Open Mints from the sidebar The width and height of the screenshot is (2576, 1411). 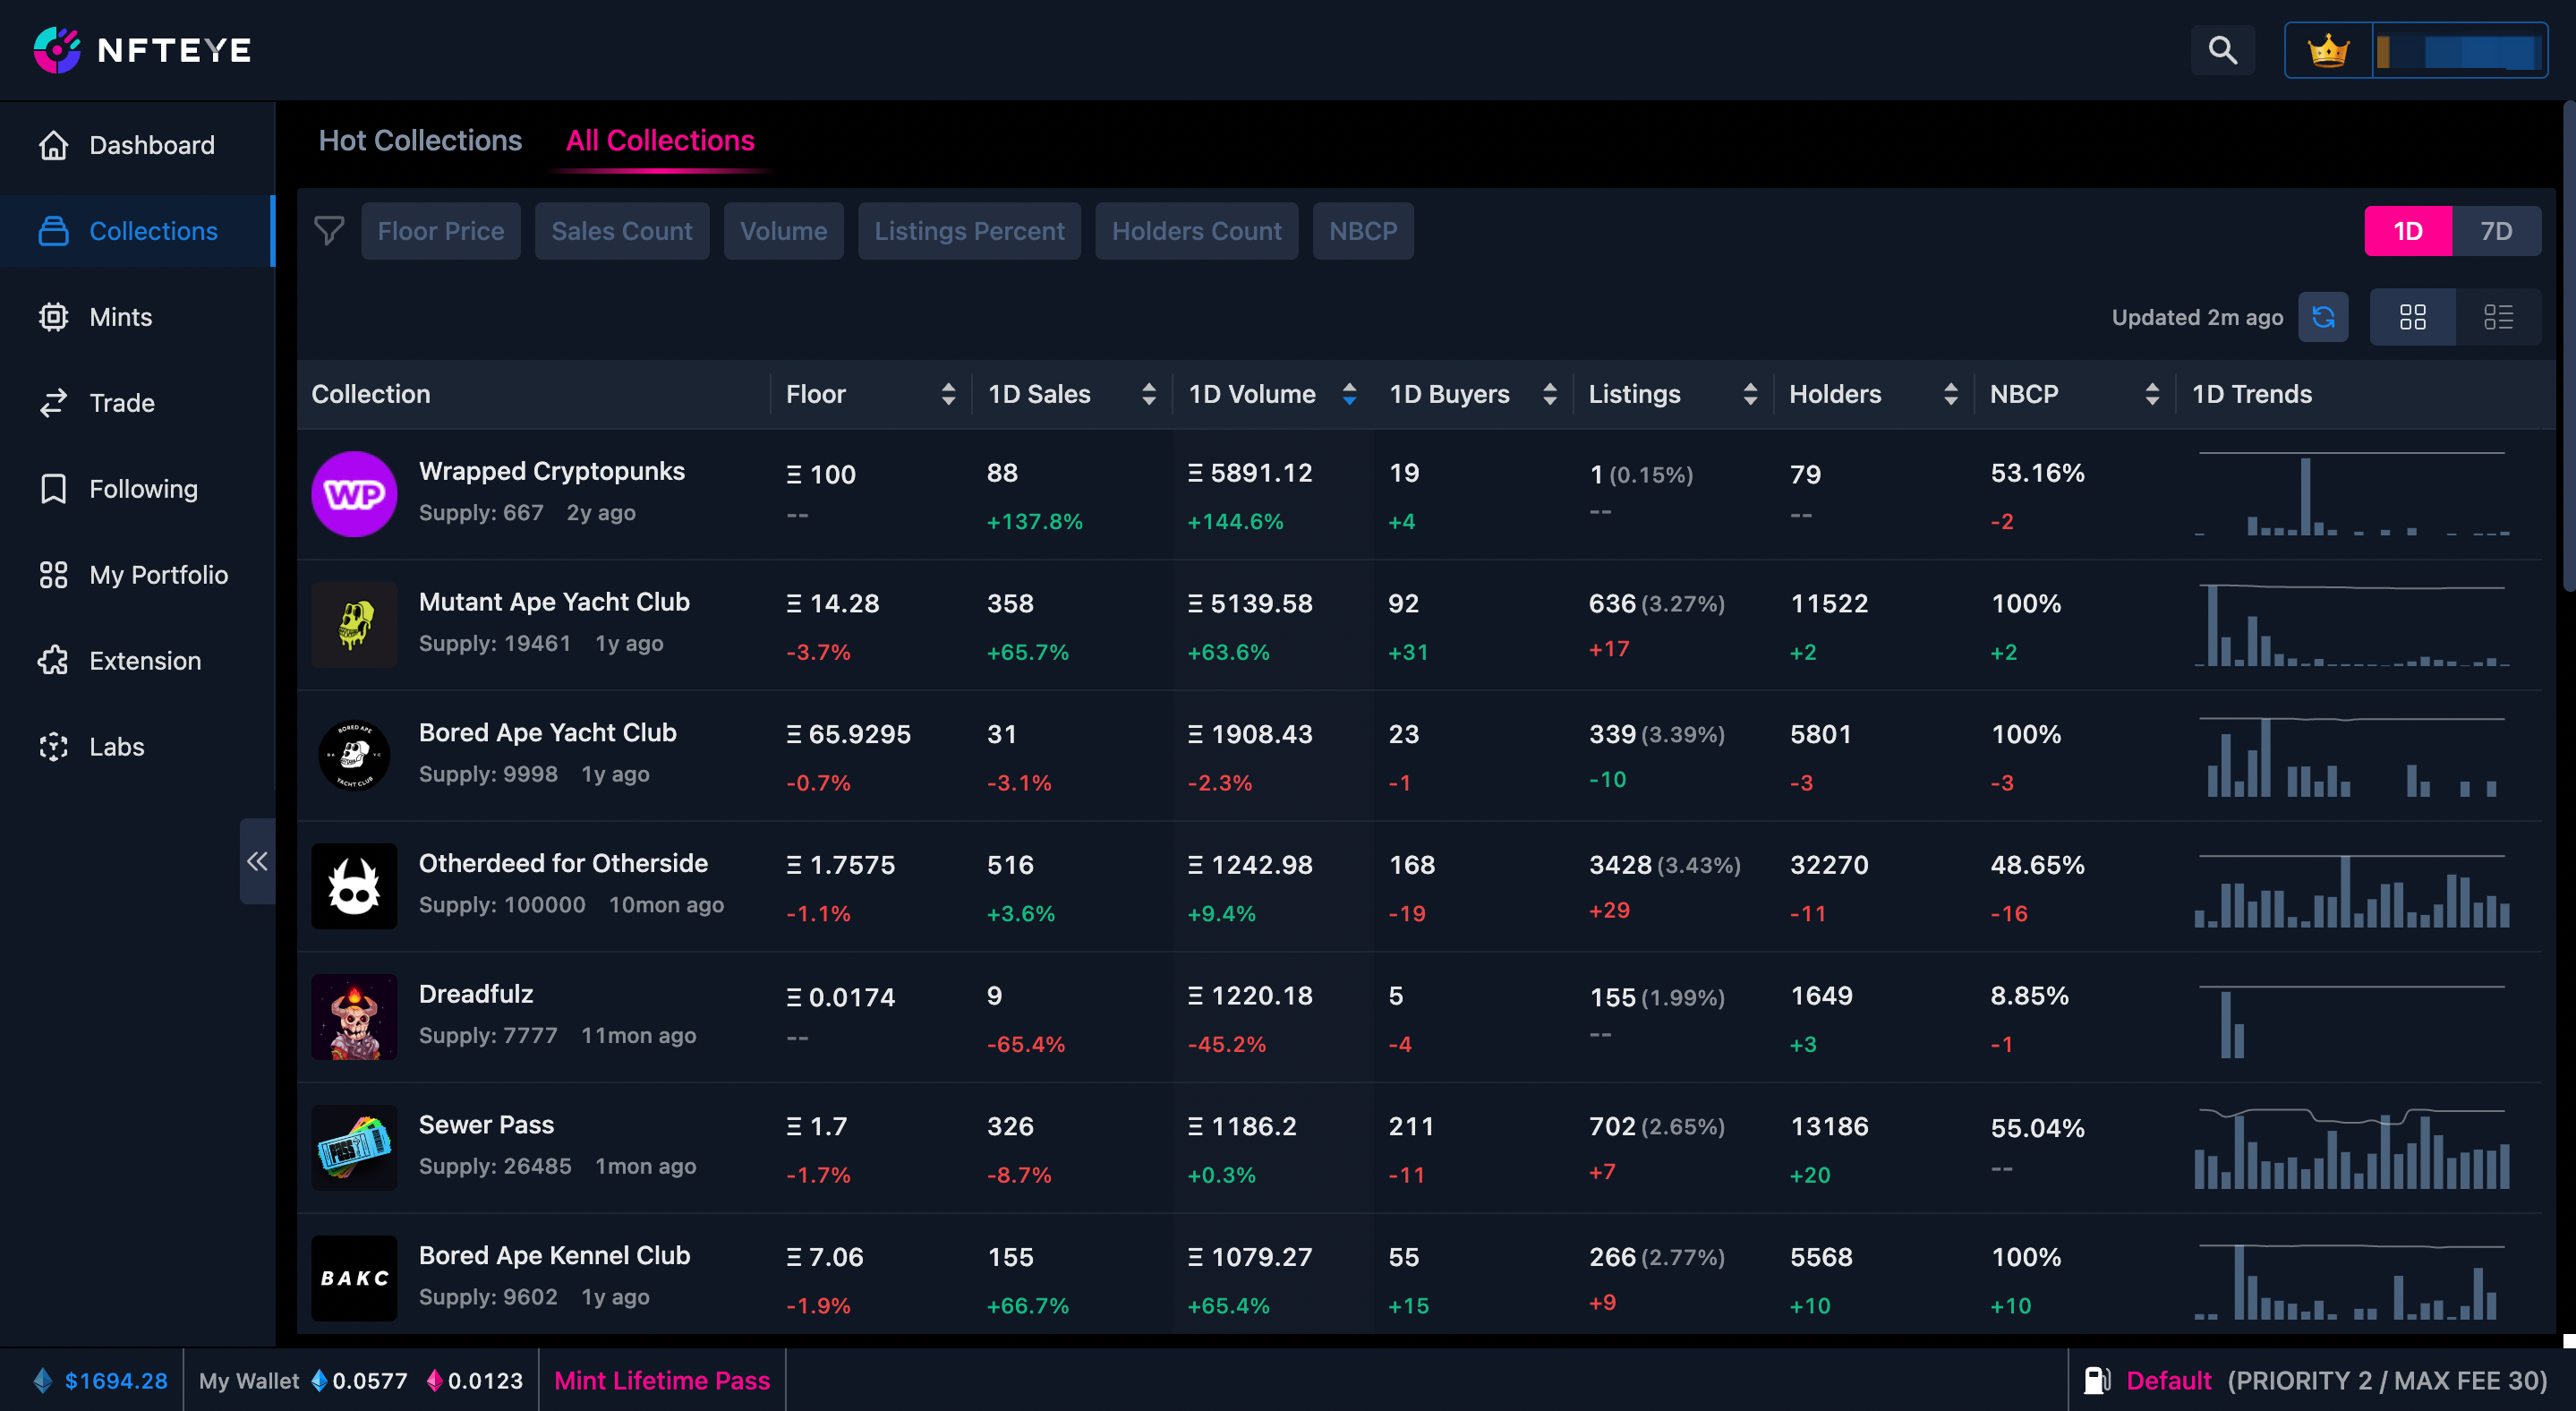coord(120,317)
